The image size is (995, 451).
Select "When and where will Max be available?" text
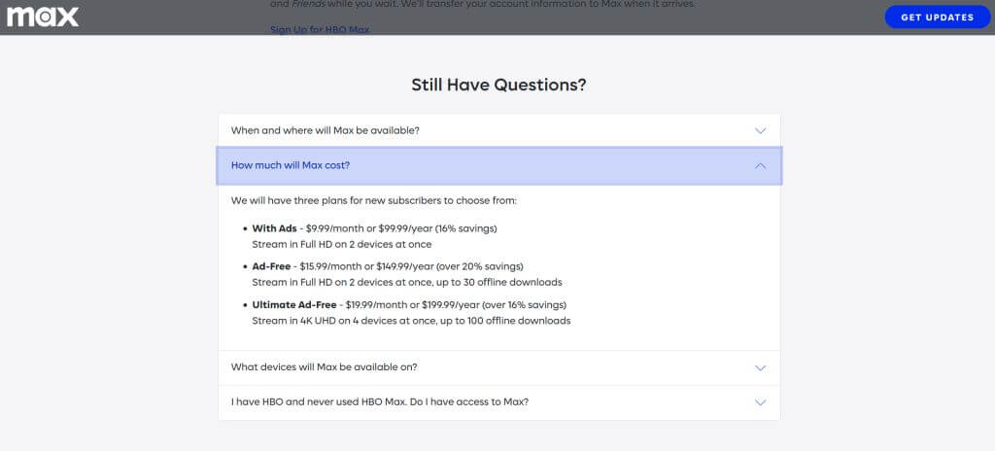point(325,130)
